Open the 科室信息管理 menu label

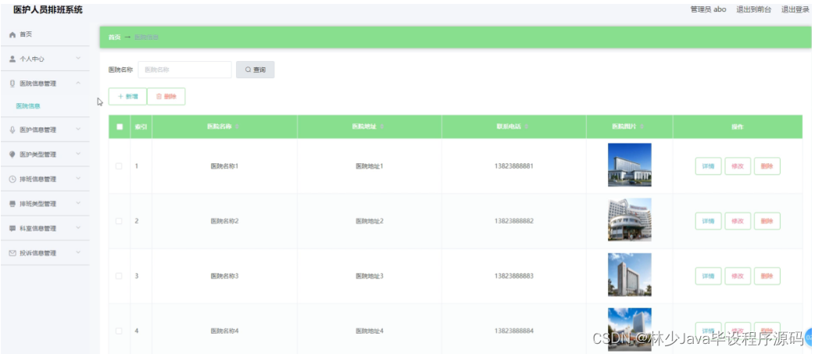38,229
